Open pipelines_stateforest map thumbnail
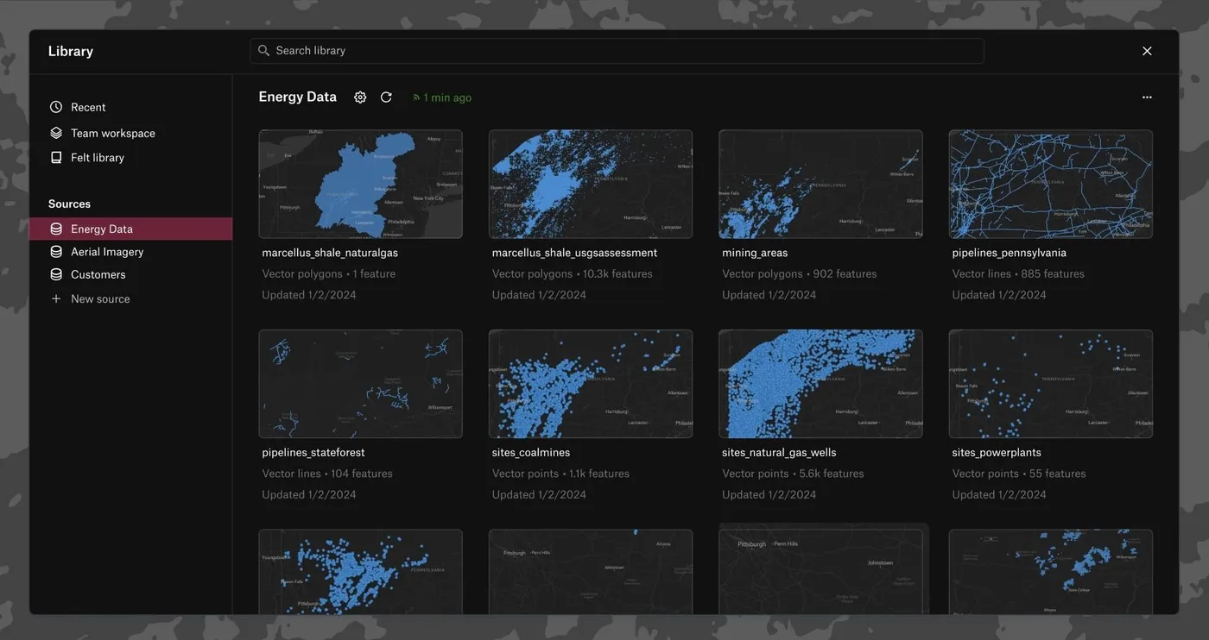Viewport: 1209px width, 640px height. [x=360, y=384]
